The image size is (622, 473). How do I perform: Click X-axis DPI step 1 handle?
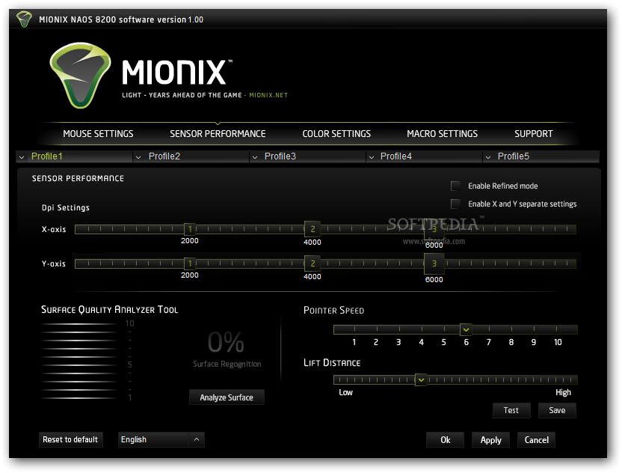click(190, 229)
